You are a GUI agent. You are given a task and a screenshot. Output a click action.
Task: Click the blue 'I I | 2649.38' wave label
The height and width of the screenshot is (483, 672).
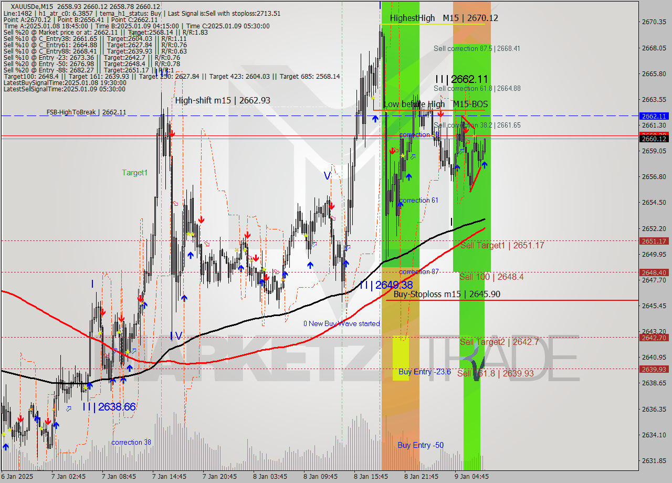tap(386, 285)
